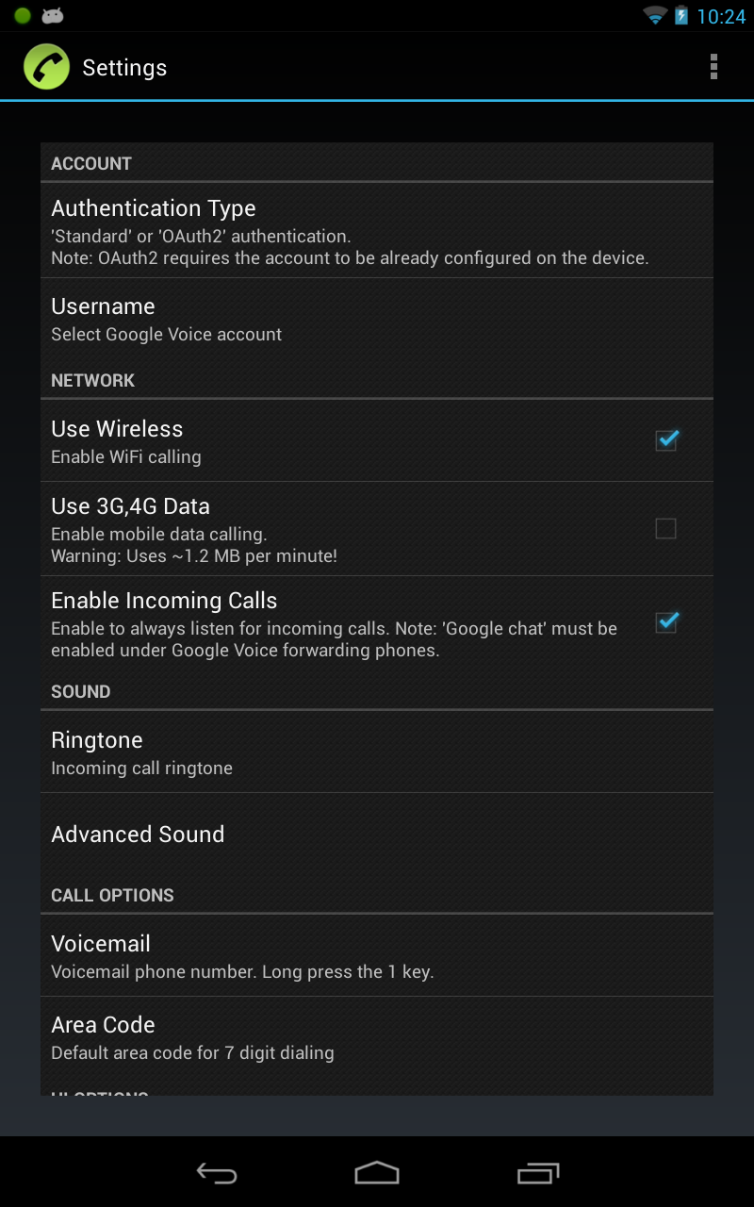The width and height of the screenshot is (754, 1207).
Task: Disable the Use Wireless WiFi calling checkbox
Action: click(x=666, y=440)
